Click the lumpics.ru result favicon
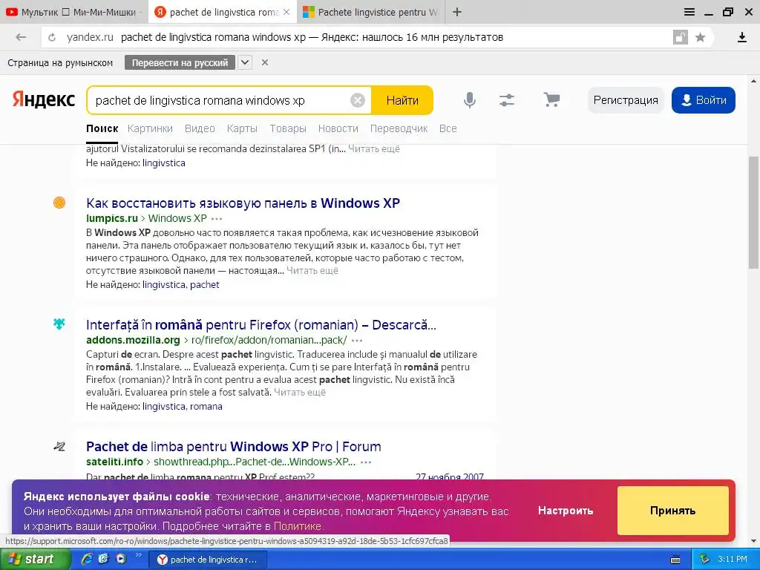This screenshot has height=570, width=760. (x=59, y=203)
